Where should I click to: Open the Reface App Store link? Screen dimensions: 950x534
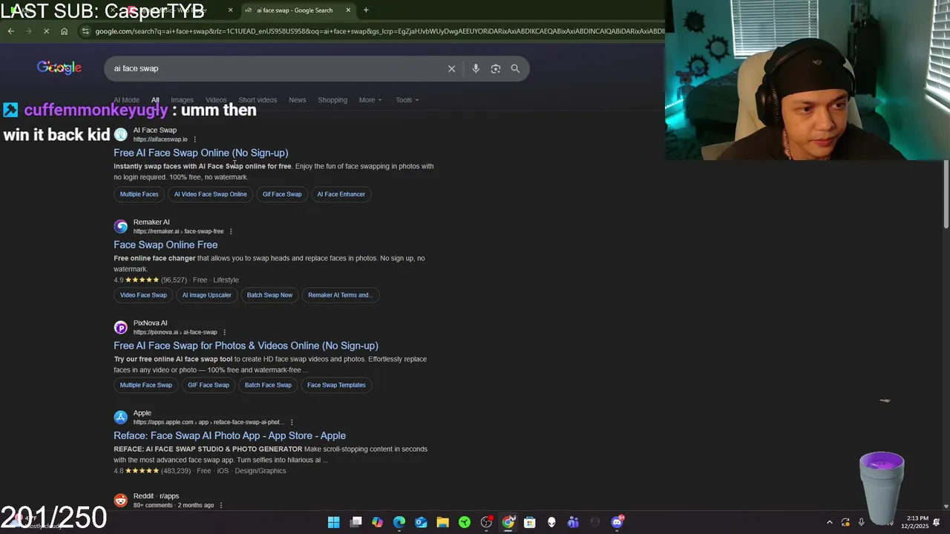(229, 435)
